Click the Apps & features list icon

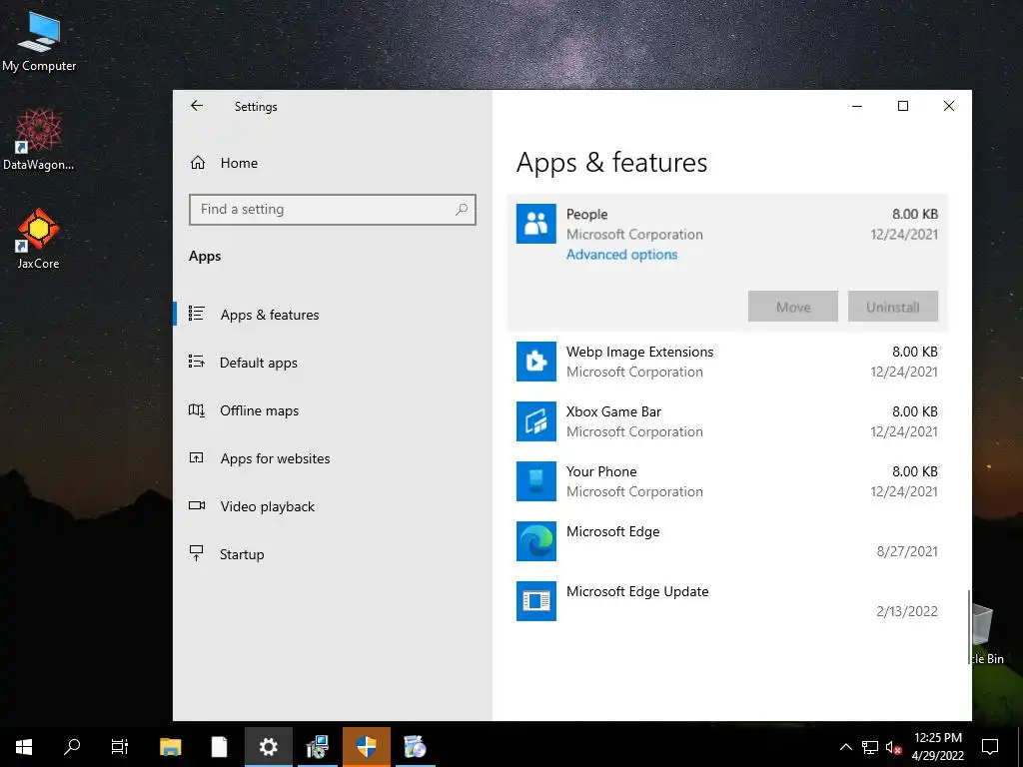point(197,314)
